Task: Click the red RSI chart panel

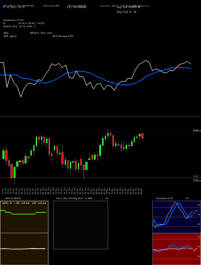Action: point(176,249)
